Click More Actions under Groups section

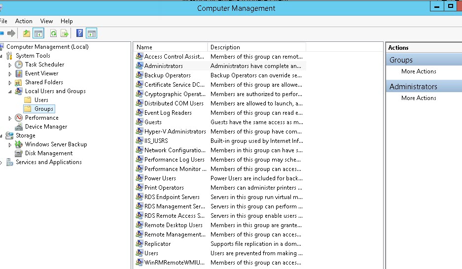click(419, 71)
